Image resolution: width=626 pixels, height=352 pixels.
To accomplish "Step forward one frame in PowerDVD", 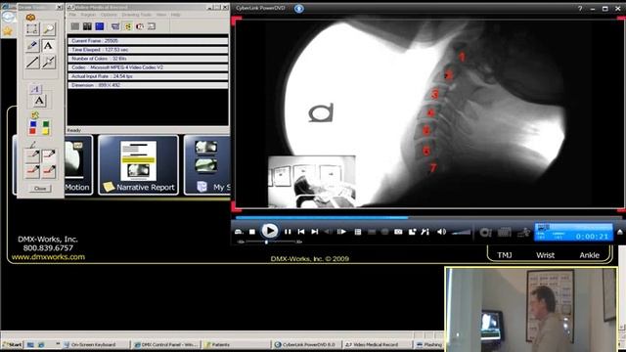I will pyautogui.click(x=341, y=232).
